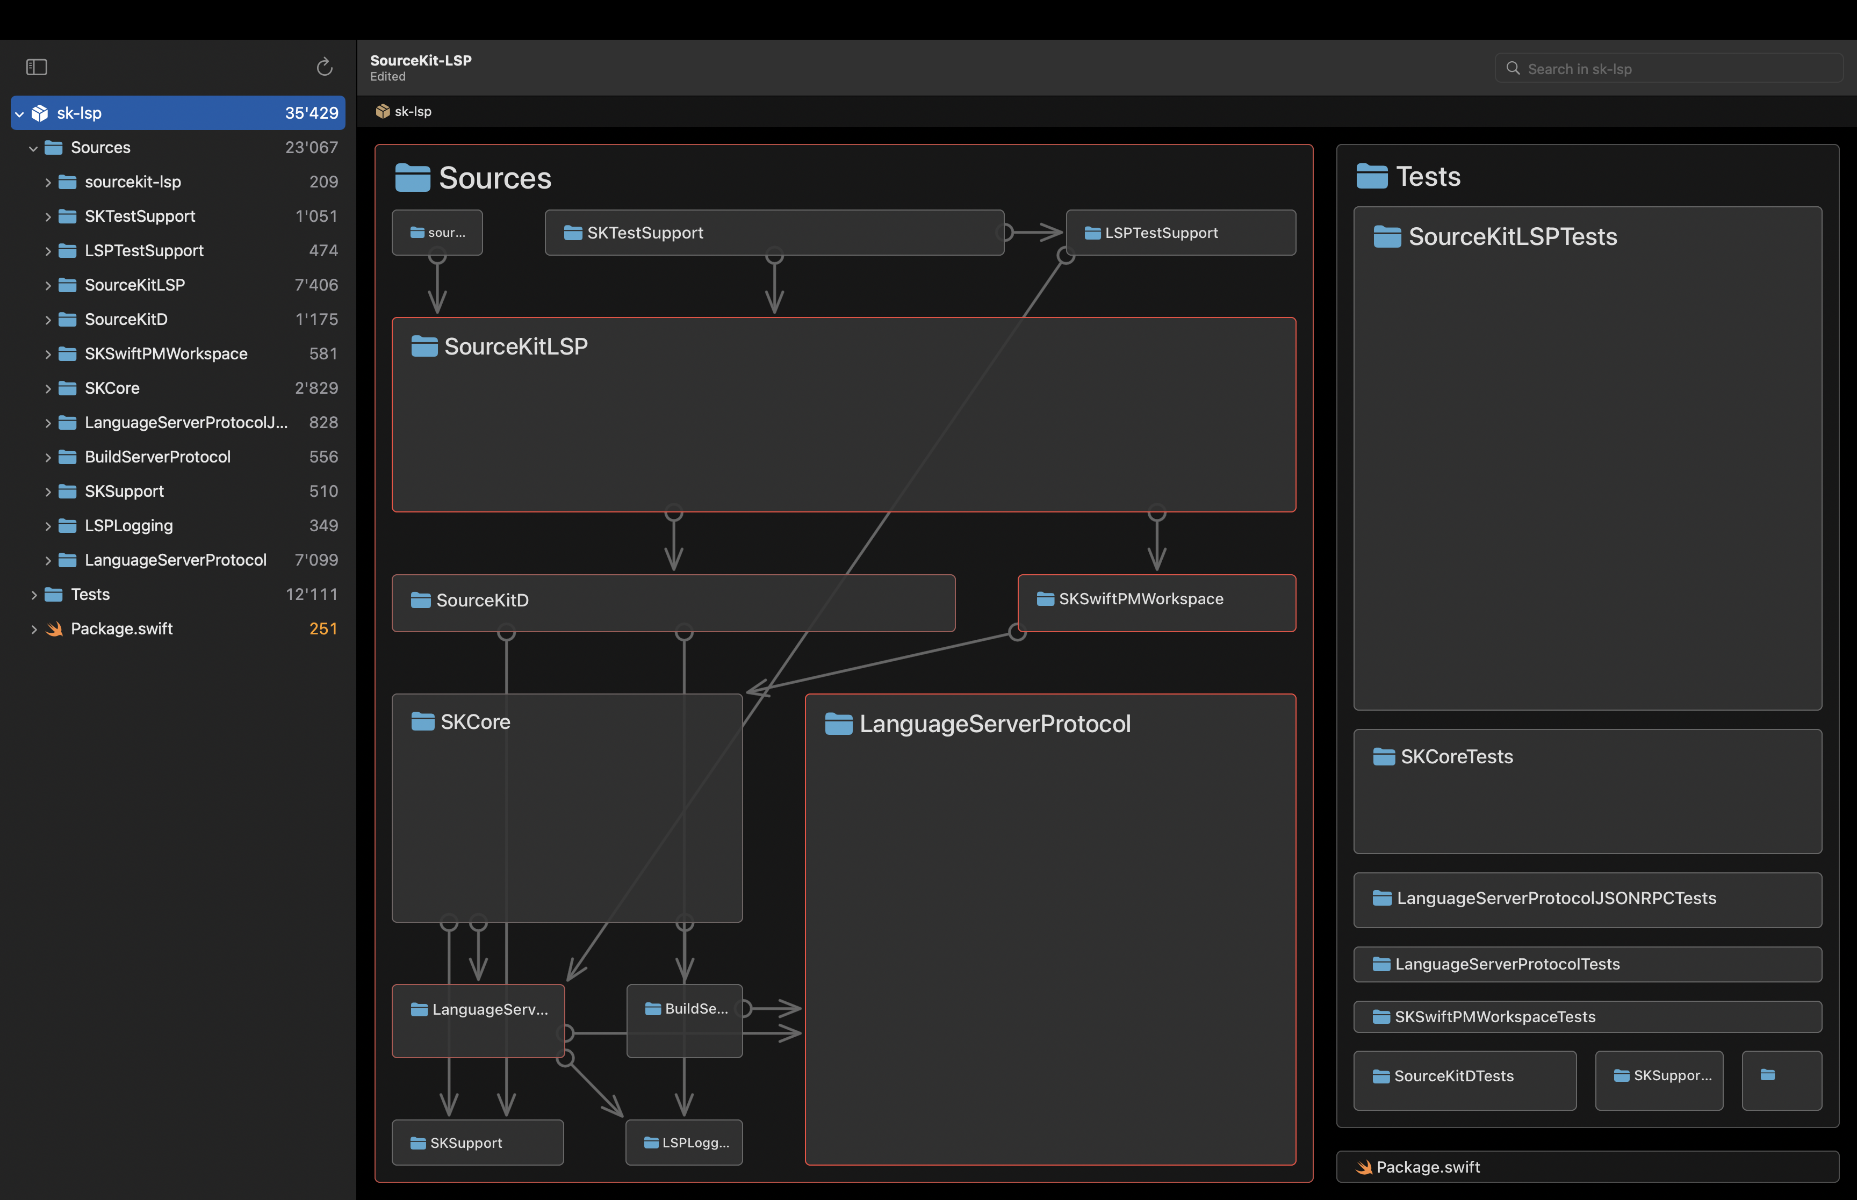The height and width of the screenshot is (1200, 1857).
Task: Expand the SKTestSupport folder in sidebar
Action: tap(47, 216)
